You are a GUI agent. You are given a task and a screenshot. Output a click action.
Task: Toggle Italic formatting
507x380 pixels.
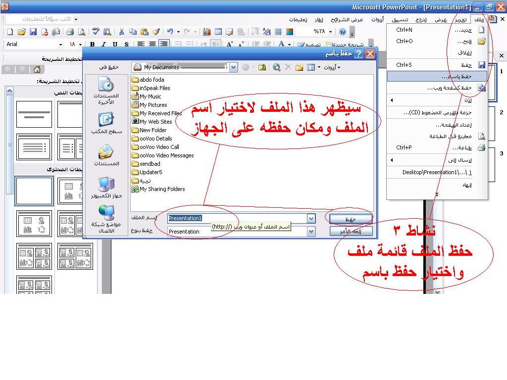click(104, 44)
